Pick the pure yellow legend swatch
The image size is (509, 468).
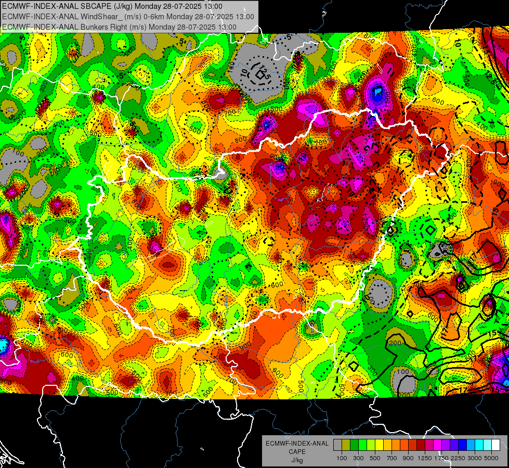point(379,445)
